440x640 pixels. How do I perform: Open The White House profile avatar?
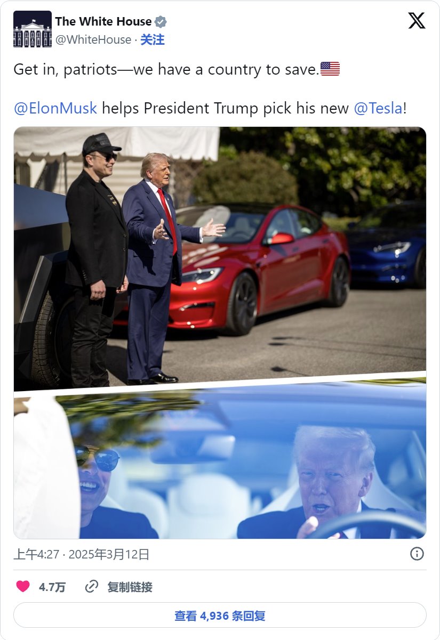click(33, 29)
